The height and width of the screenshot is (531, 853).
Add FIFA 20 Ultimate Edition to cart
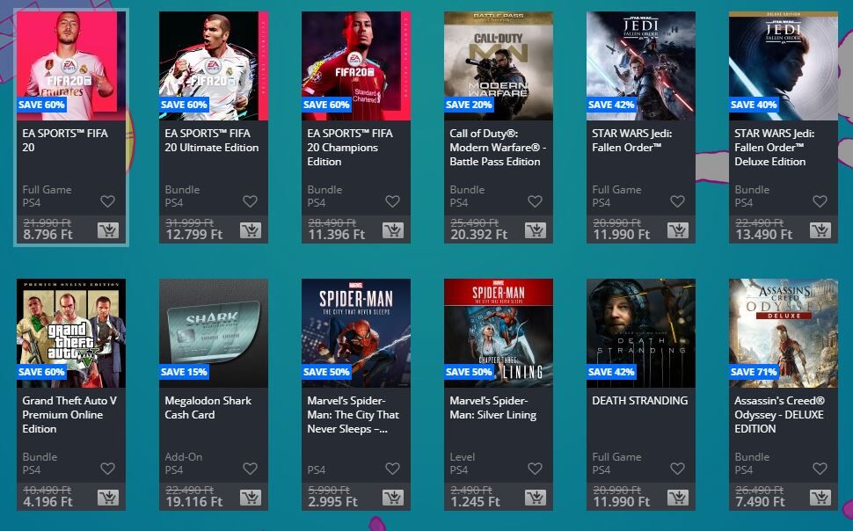(x=251, y=230)
